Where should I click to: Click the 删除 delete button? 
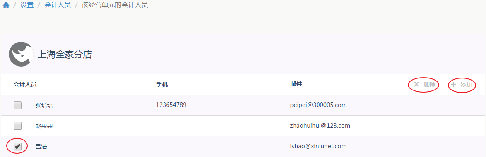pyautogui.click(x=425, y=85)
